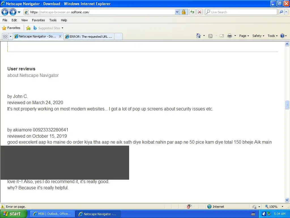Open the Edit menu
The image size is (290, 218).
tap(14, 20)
